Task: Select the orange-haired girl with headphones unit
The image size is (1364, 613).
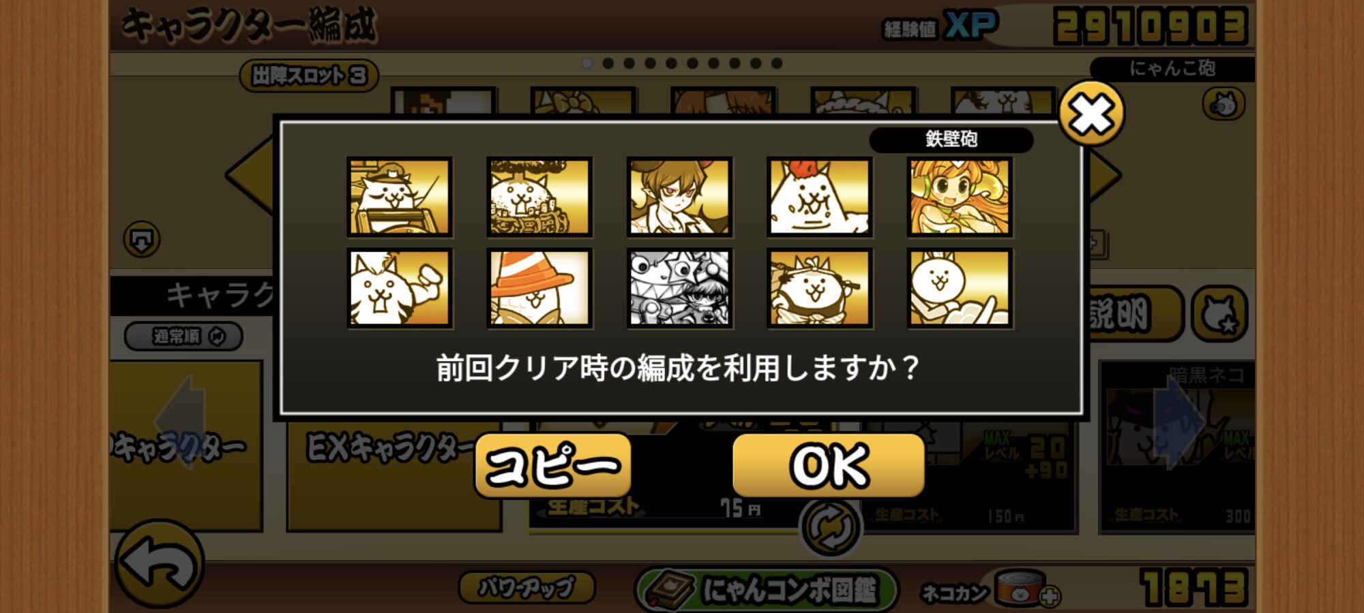Action: (960, 198)
